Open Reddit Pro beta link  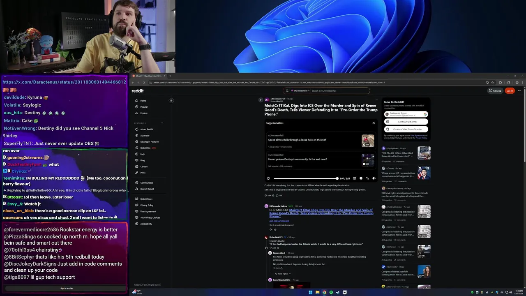point(145,148)
